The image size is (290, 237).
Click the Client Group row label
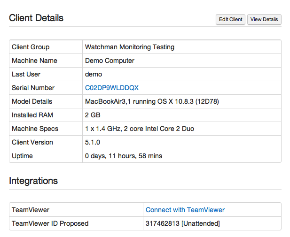[x=31, y=47]
